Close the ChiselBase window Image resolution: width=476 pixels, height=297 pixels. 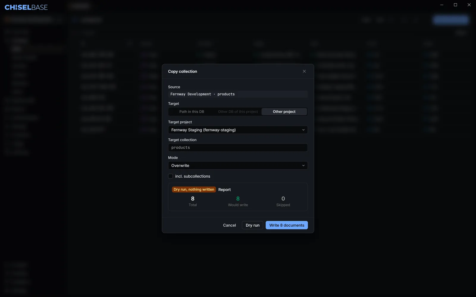(469, 5)
